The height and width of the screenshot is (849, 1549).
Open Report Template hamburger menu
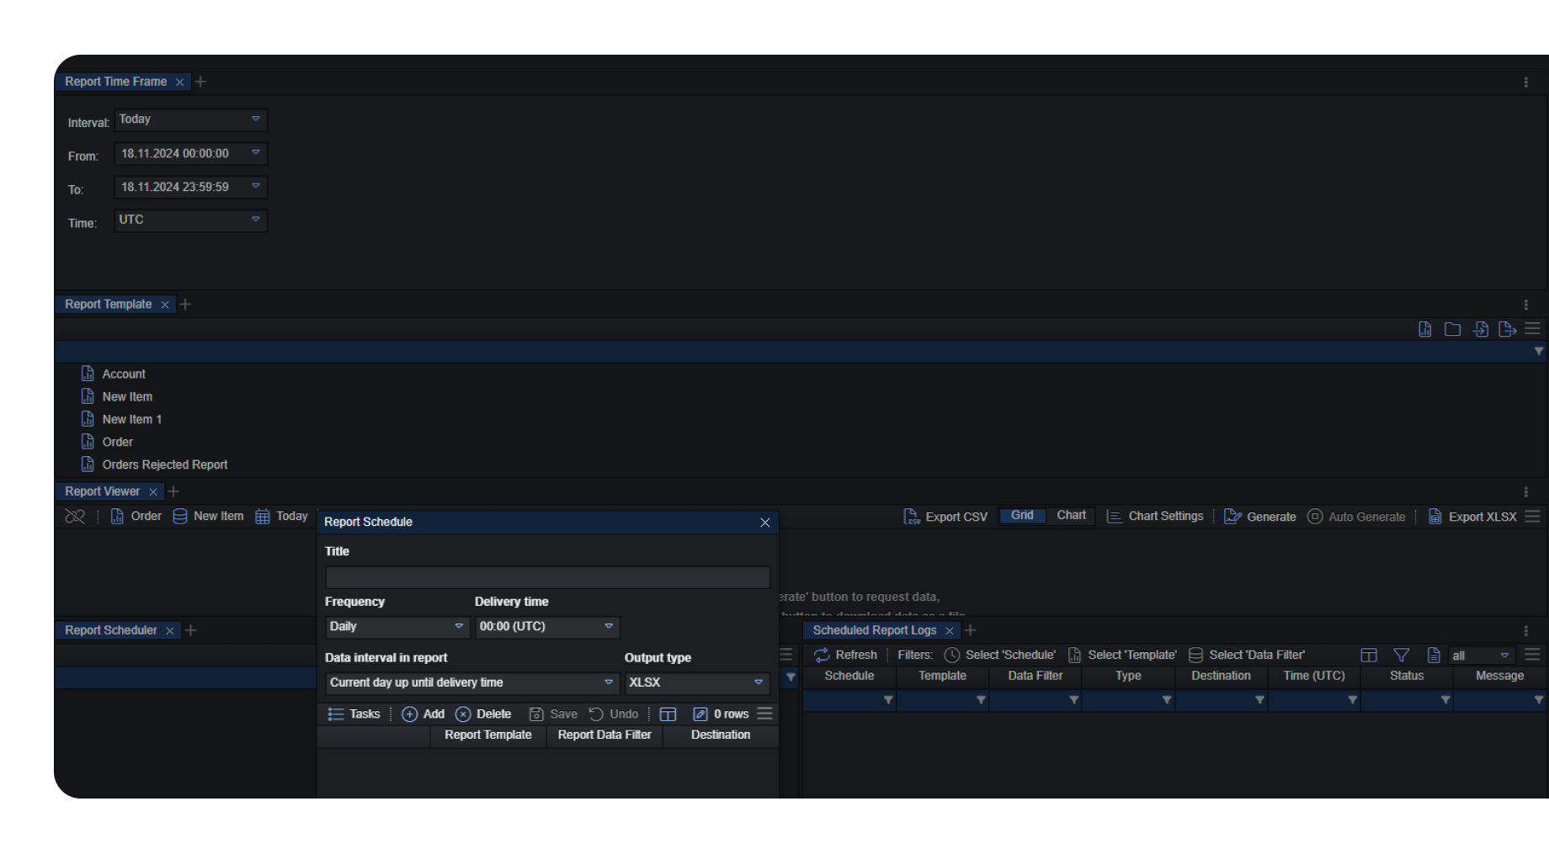1532,328
